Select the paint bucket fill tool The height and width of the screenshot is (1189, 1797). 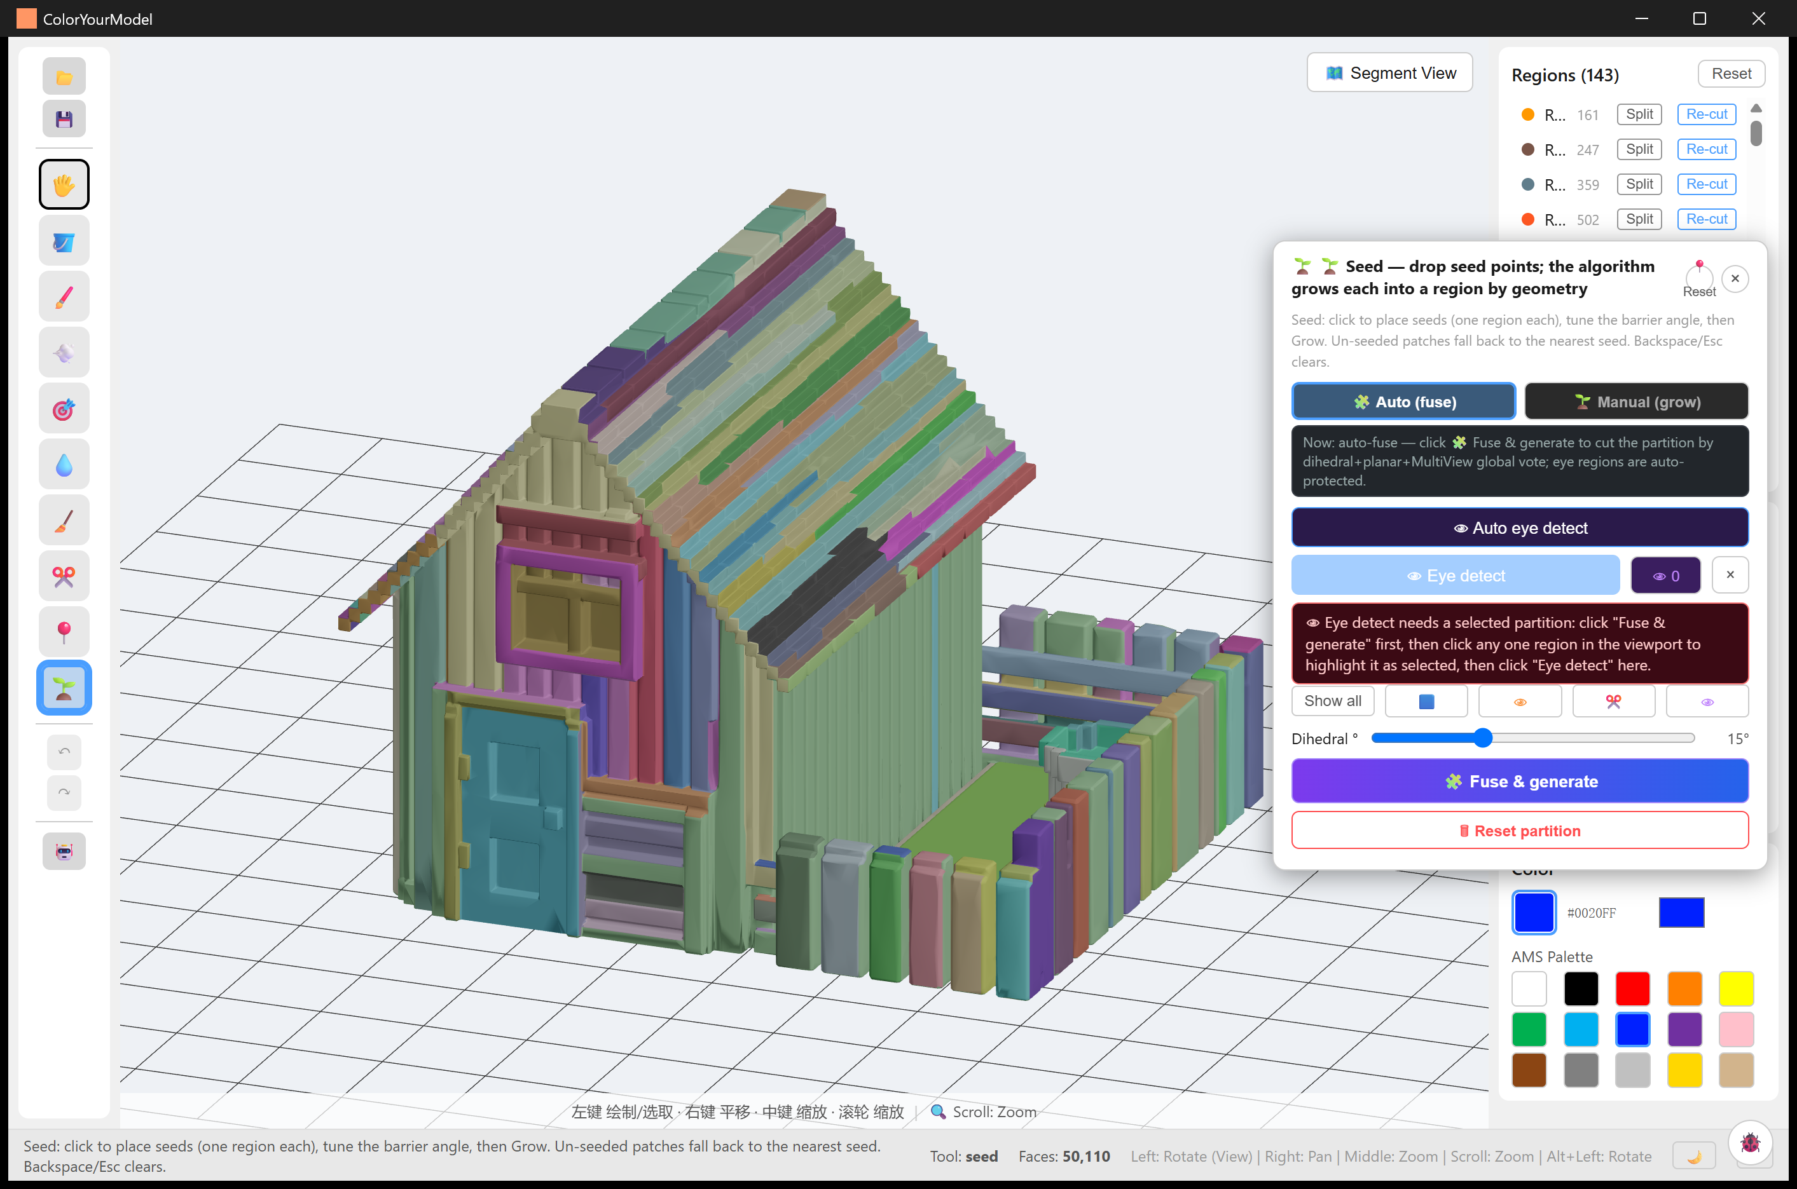(64, 241)
